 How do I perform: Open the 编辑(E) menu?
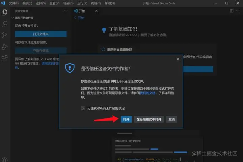[x=27, y=3]
